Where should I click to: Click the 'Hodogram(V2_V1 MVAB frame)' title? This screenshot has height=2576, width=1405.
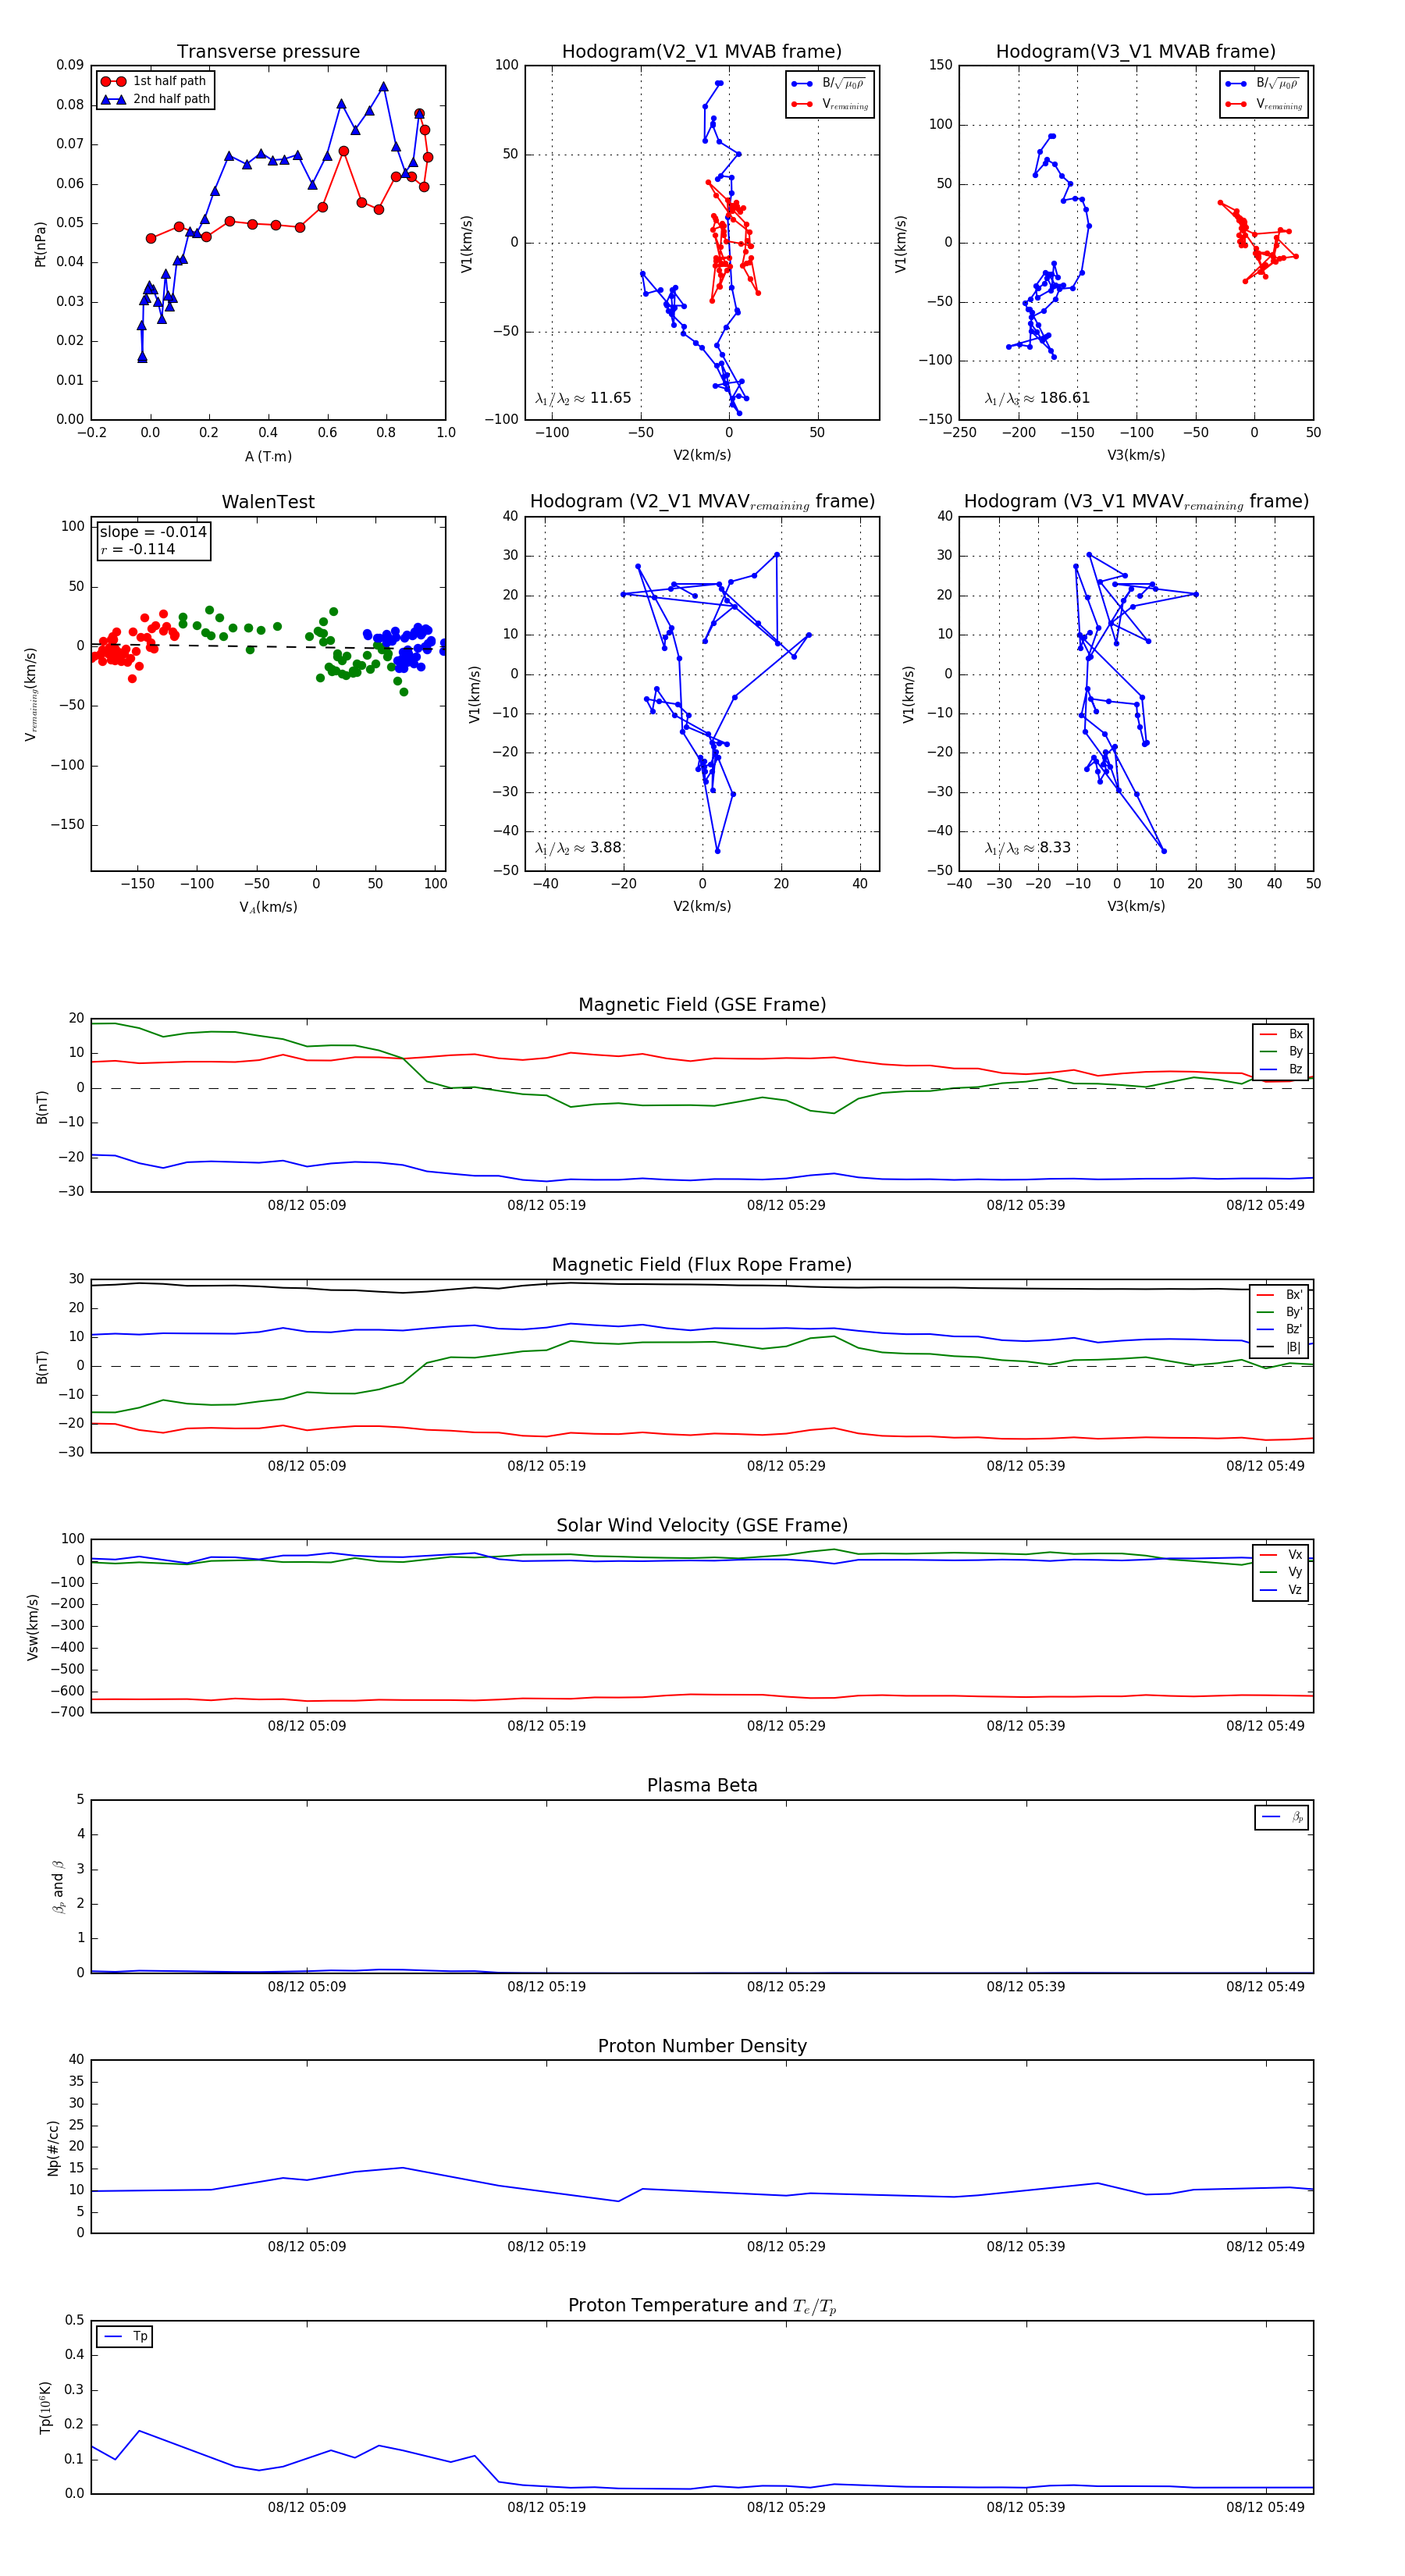tap(702, 52)
